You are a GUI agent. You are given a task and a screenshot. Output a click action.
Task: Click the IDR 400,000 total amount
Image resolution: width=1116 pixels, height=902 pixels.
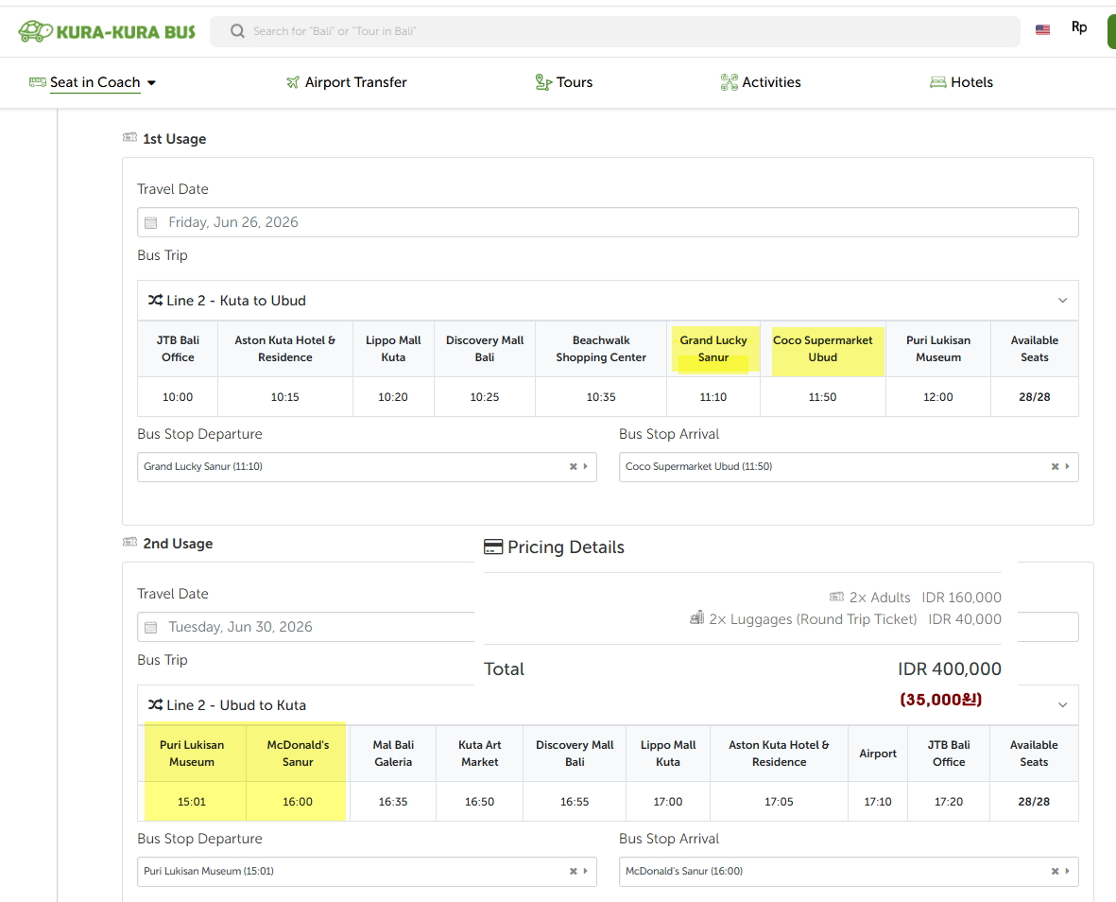tap(950, 668)
